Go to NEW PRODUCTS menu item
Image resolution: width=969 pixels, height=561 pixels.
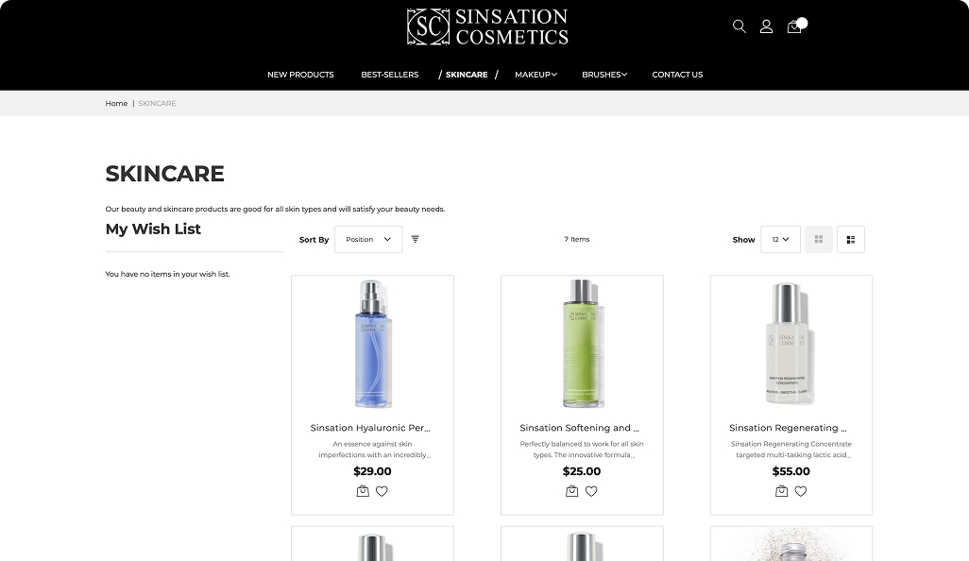click(x=300, y=75)
